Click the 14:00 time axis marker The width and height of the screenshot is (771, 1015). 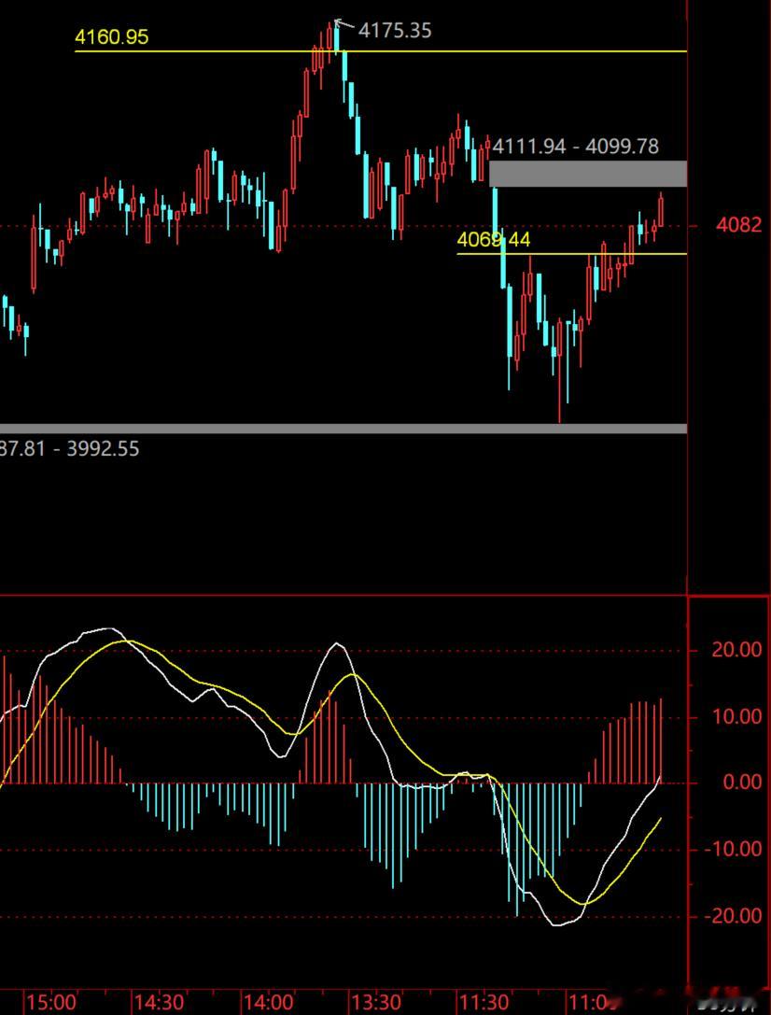(269, 1003)
